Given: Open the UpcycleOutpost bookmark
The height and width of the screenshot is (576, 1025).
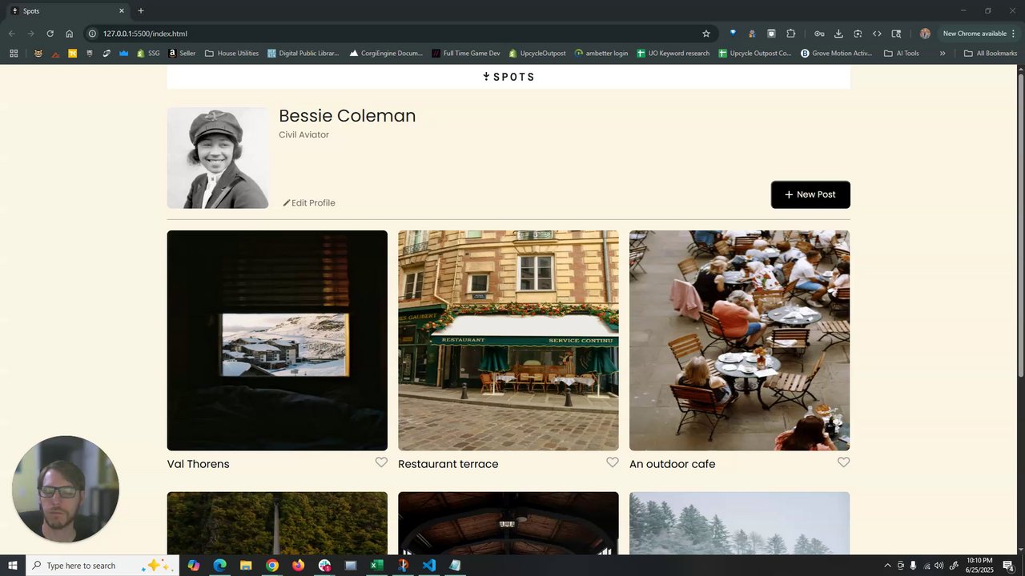Looking at the screenshot, I should 537,54.
